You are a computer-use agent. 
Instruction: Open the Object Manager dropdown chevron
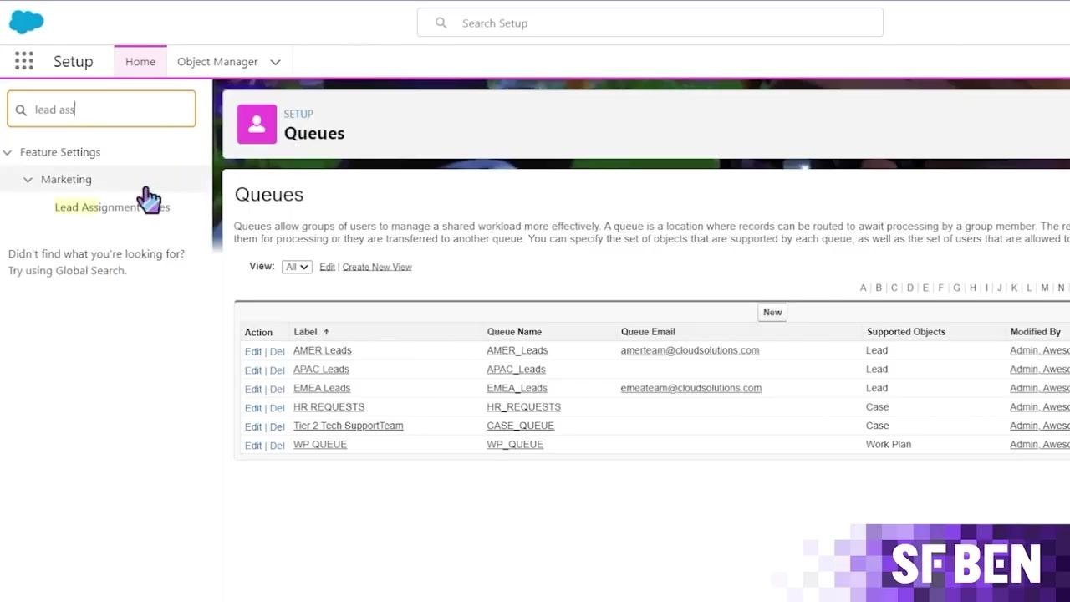point(275,62)
